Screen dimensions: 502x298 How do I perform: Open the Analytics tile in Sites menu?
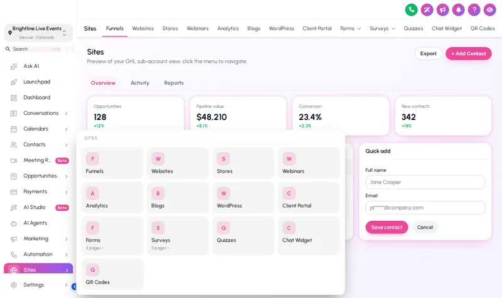[112, 198]
